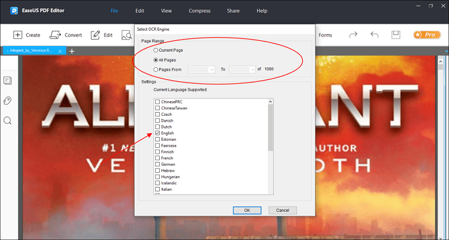Open the Forms toolbar item
The image size is (449, 240).
tap(325, 35)
